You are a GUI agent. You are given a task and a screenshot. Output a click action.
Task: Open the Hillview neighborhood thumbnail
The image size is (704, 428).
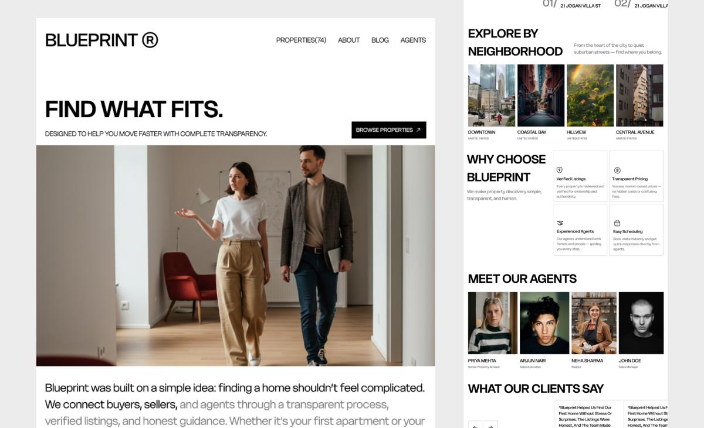(590, 95)
